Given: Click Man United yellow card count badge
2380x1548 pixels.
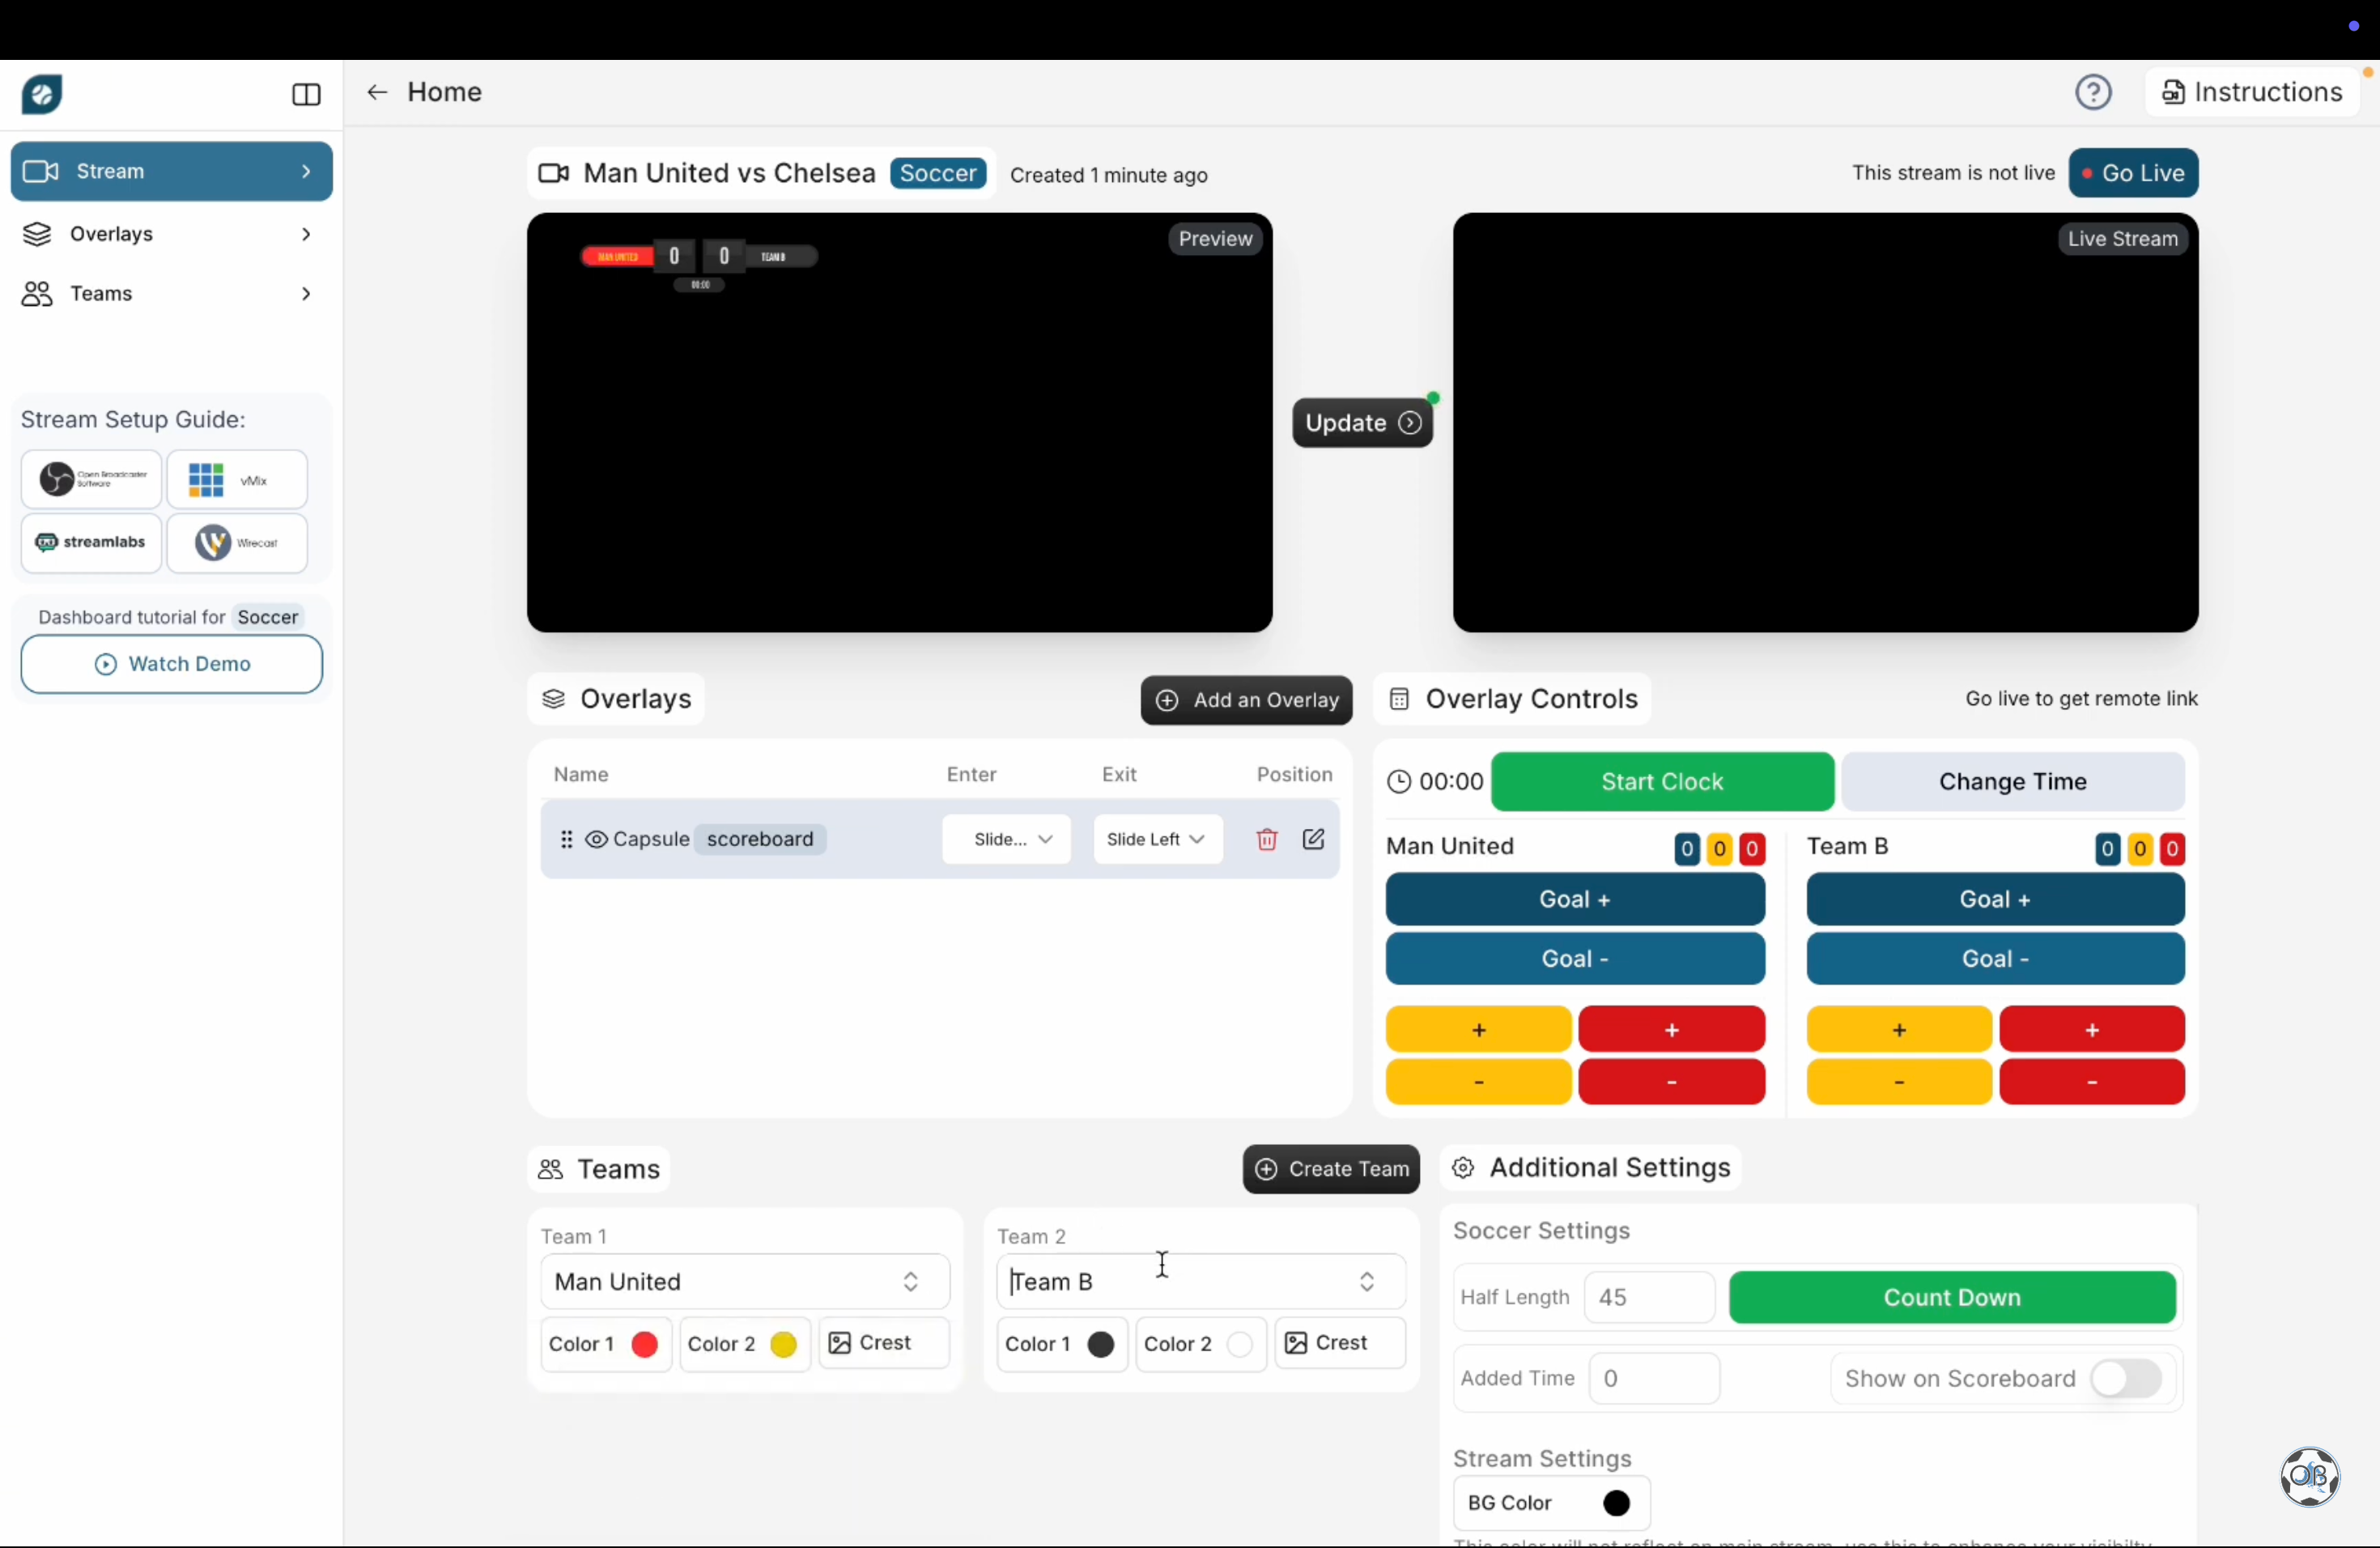Looking at the screenshot, I should (x=1719, y=850).
